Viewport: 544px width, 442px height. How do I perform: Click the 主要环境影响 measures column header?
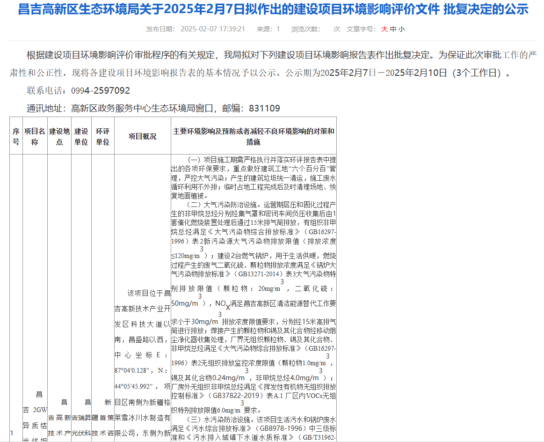pyautogui.click(x=254, y=136)
